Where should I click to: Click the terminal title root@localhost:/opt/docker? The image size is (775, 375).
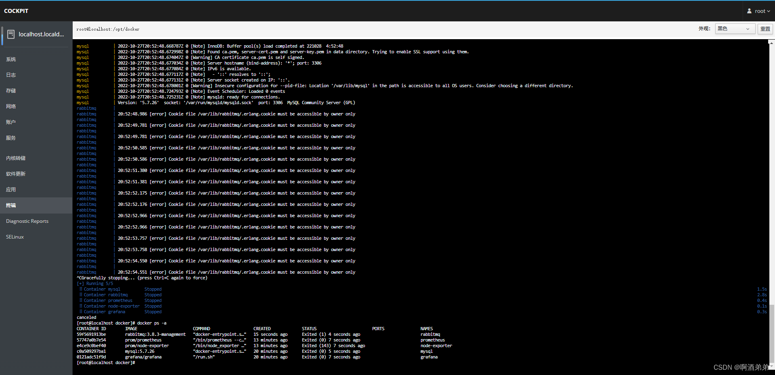tap(108, 29)
